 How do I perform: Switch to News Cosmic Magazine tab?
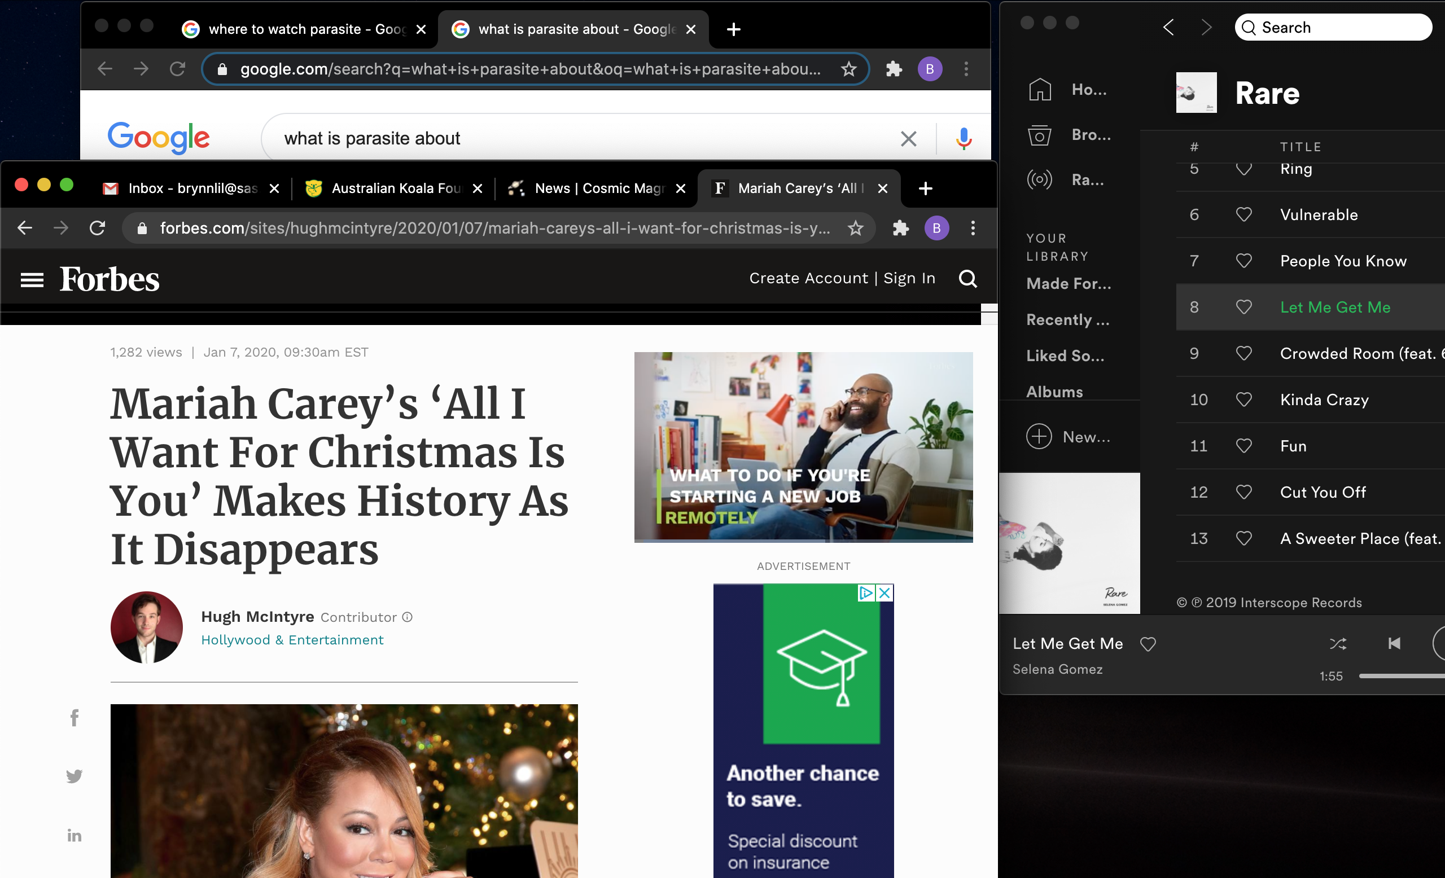click(x=597, y=188)
